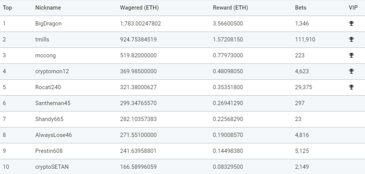
Task: Select the nickname cryptomon12
Action: point(52,71)
